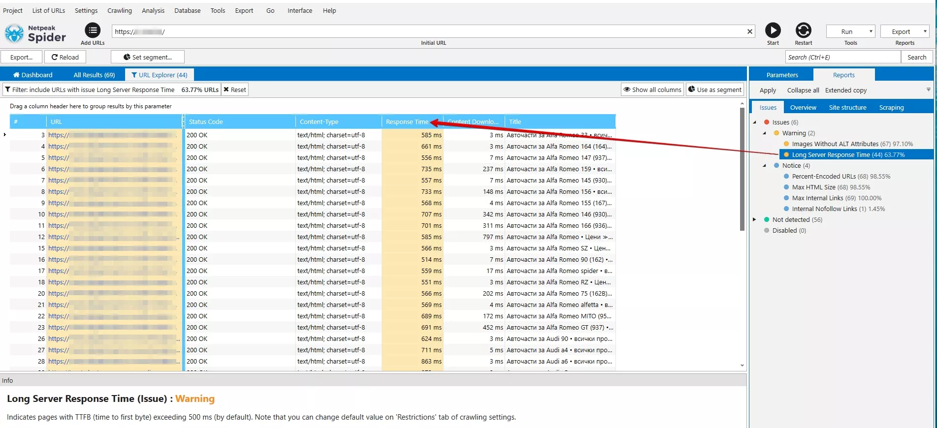Sort by the Title column
Viewport: 937px width, 428px height.
(560, 122)
